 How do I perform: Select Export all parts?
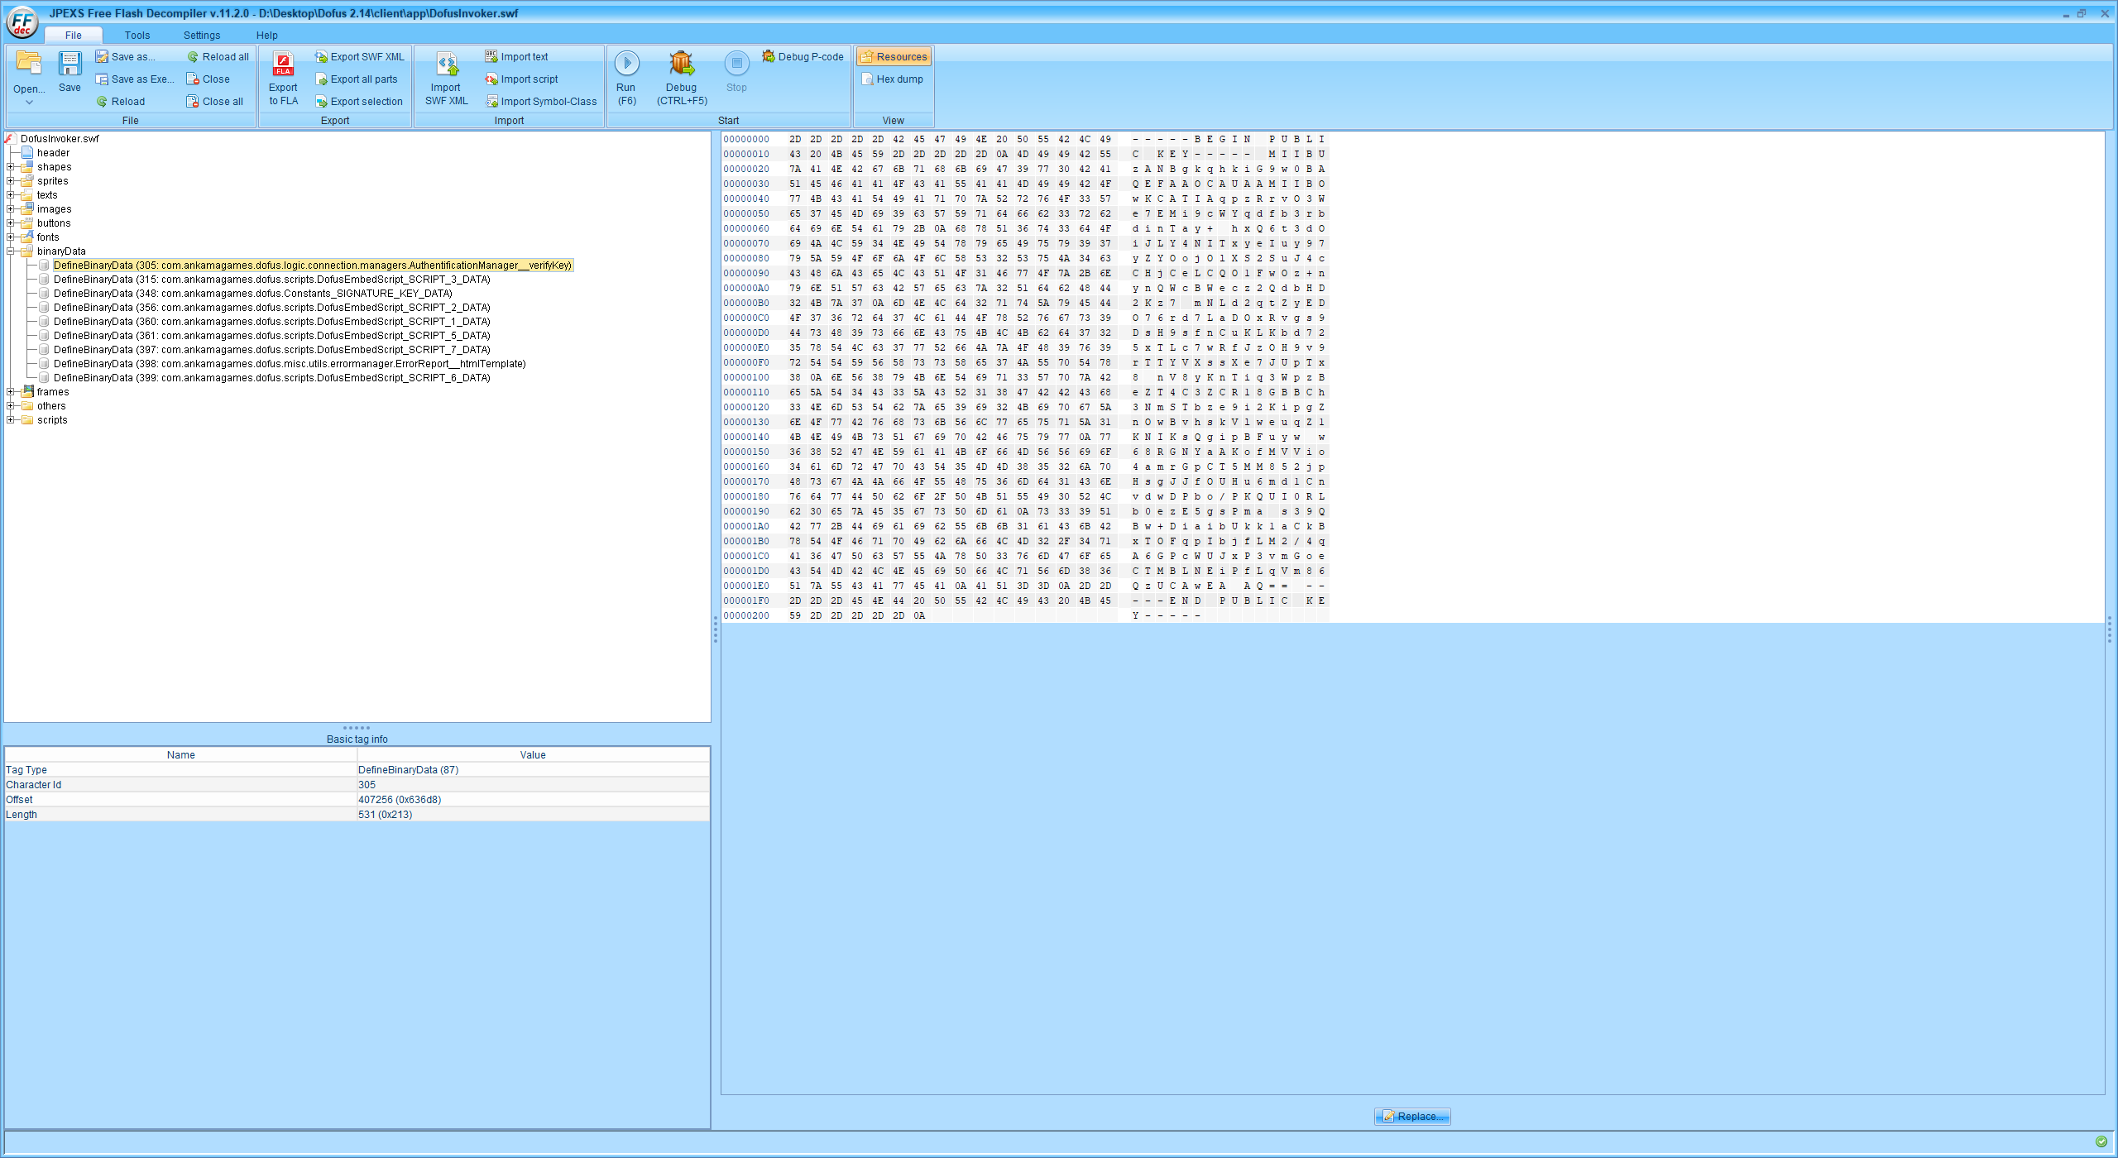point(357,79)
